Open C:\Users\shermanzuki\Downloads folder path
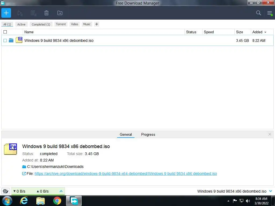Viewport: 275px width, 206px height. pyautogui.click(x=55, y=167)
